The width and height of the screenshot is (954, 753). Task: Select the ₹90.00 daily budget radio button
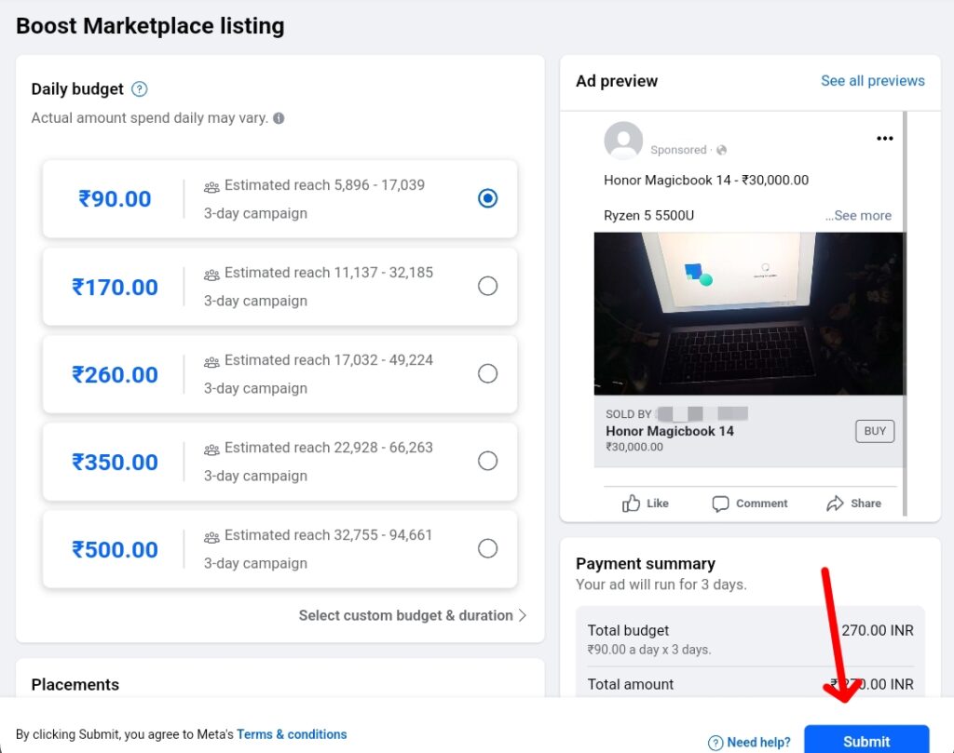coord(487,198)
